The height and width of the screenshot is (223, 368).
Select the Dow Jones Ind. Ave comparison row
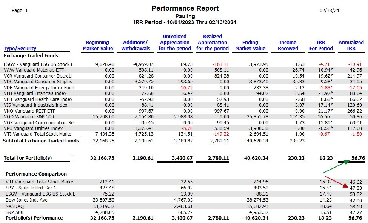click(x=184, y=200)
